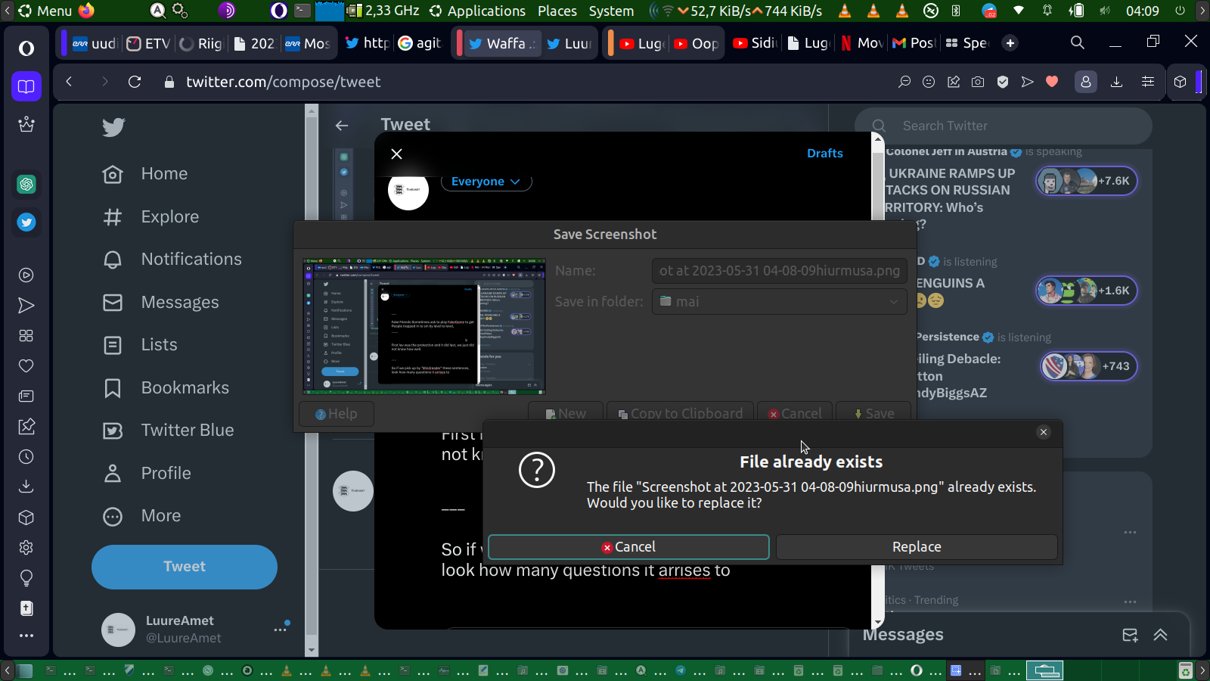The image size is (1210, 681).
Task: Open the System menu in top panel
Action: pos(611,11)
